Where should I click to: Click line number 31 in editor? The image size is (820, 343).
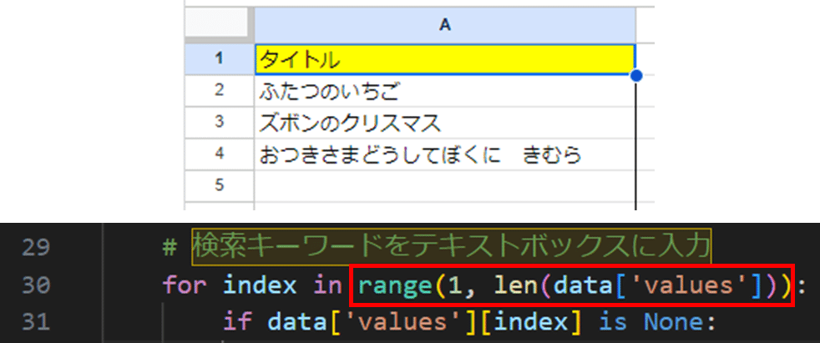pos(36,322)
